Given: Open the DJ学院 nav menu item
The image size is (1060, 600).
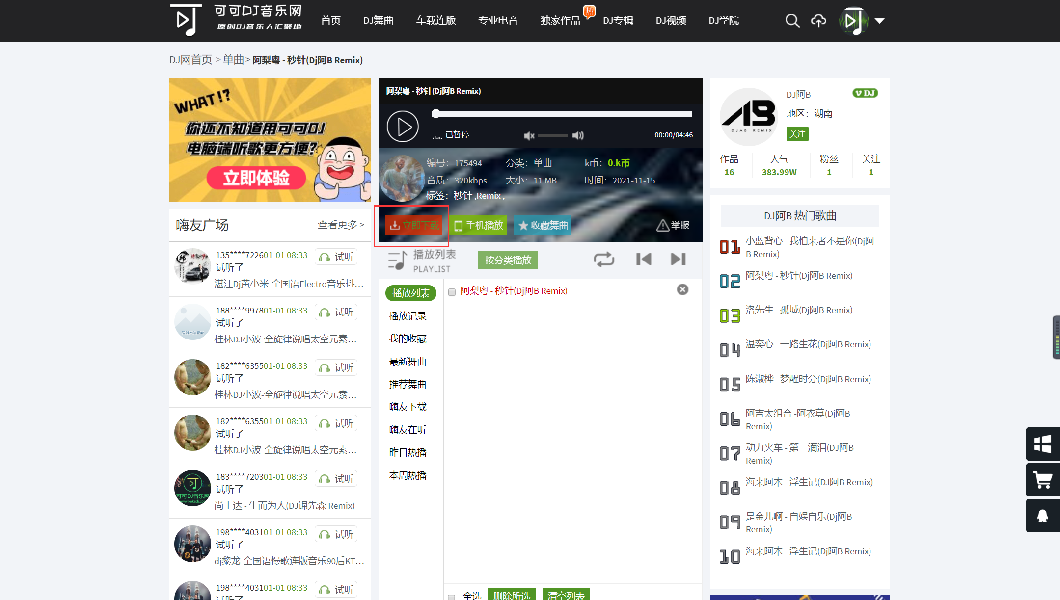Looking at the screenshot, I should click(x=724, y=21).
